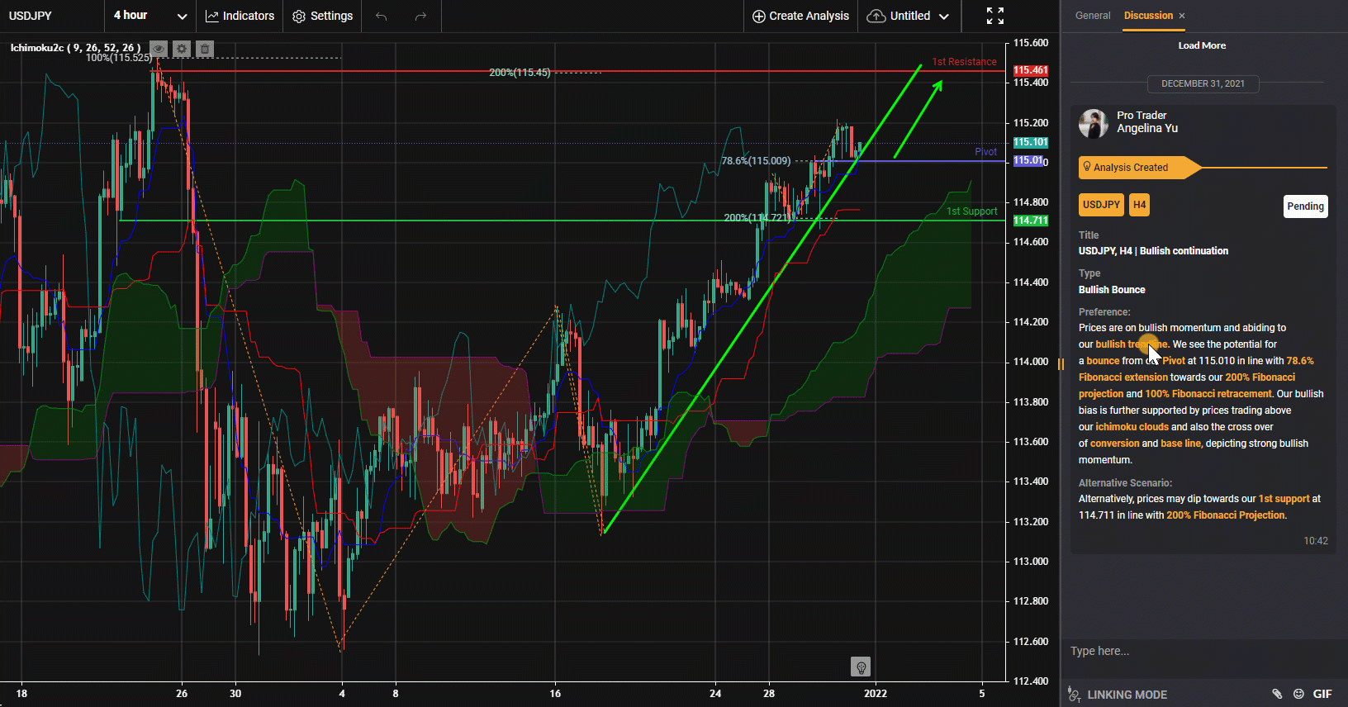Click the '1st Resistance' line text

tap(964, 62)
